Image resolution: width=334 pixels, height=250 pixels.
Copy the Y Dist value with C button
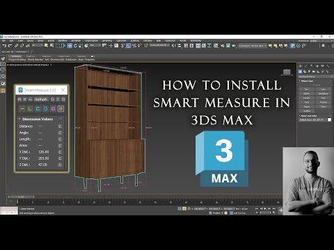point(60,158)
